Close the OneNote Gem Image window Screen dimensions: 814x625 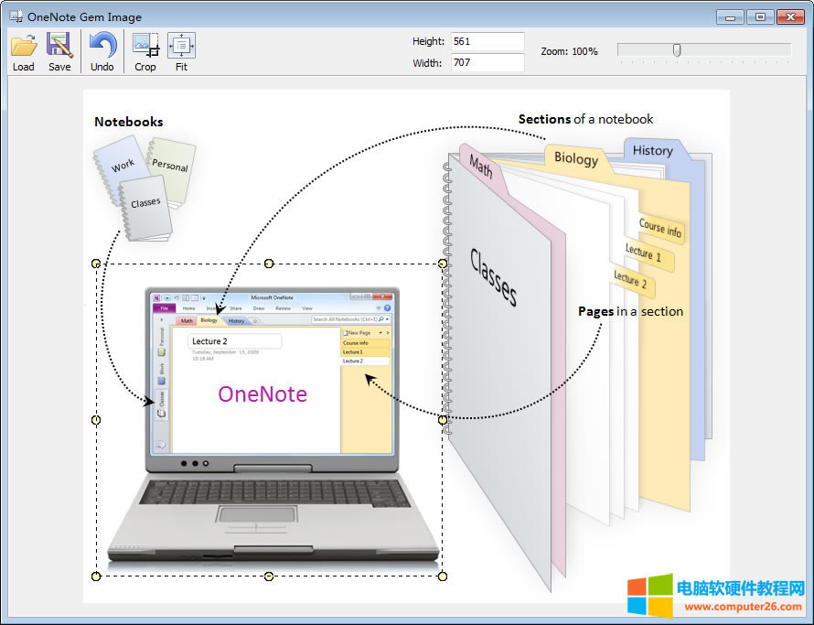click(789, 16)
